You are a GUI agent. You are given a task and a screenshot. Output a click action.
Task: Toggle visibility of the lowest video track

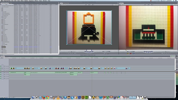(1, 70)
